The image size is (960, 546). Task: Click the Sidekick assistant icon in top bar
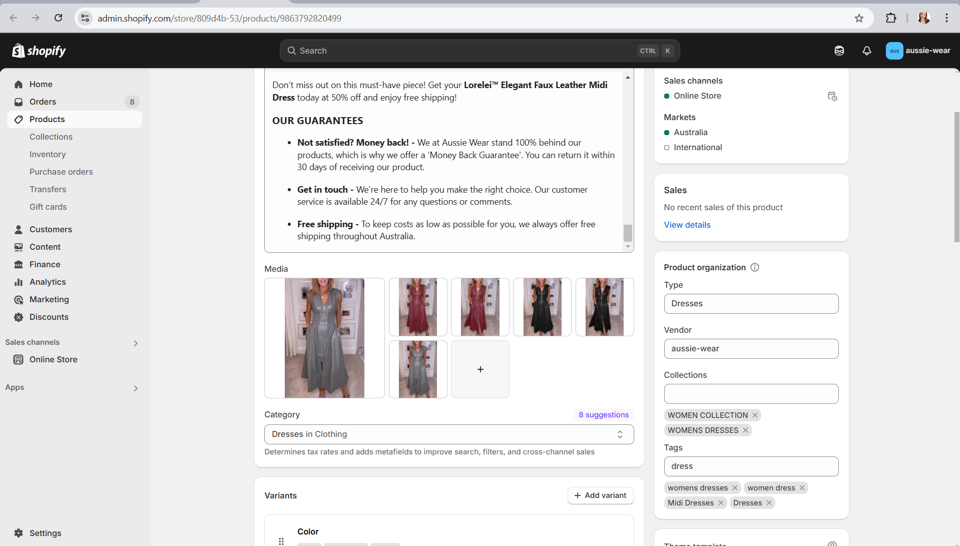tap(839, 51)
